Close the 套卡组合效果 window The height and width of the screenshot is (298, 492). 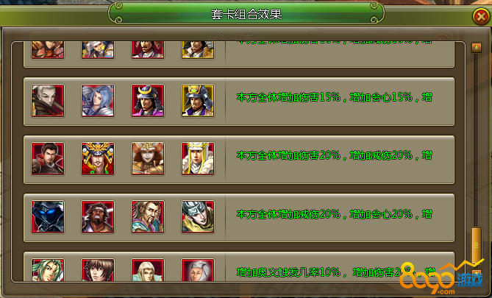pyautogui.click(x=481, y=16)
